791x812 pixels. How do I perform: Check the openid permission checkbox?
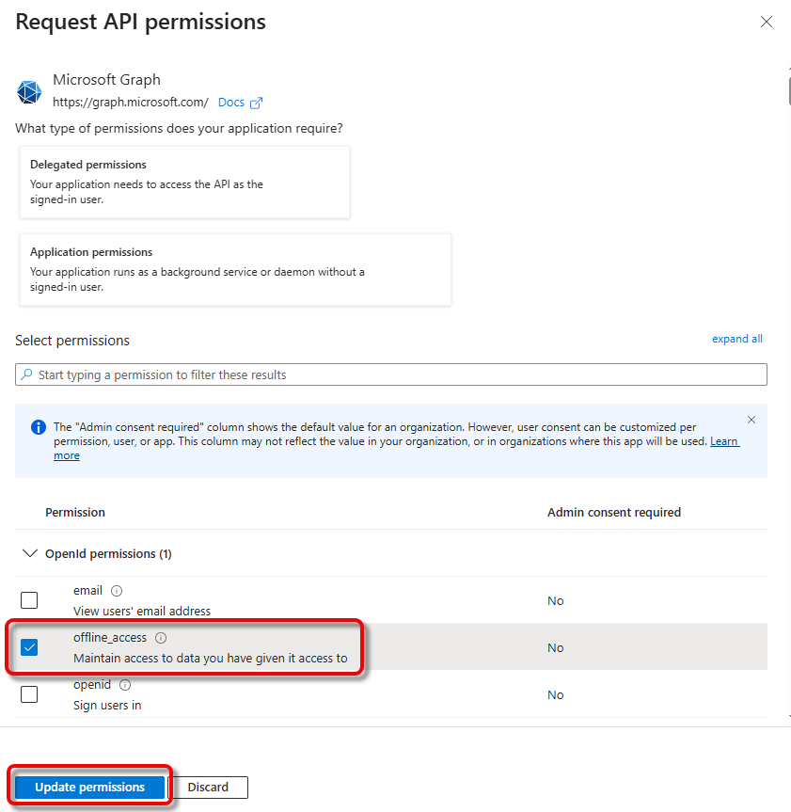pyautogui.click(x=29, y=694)
